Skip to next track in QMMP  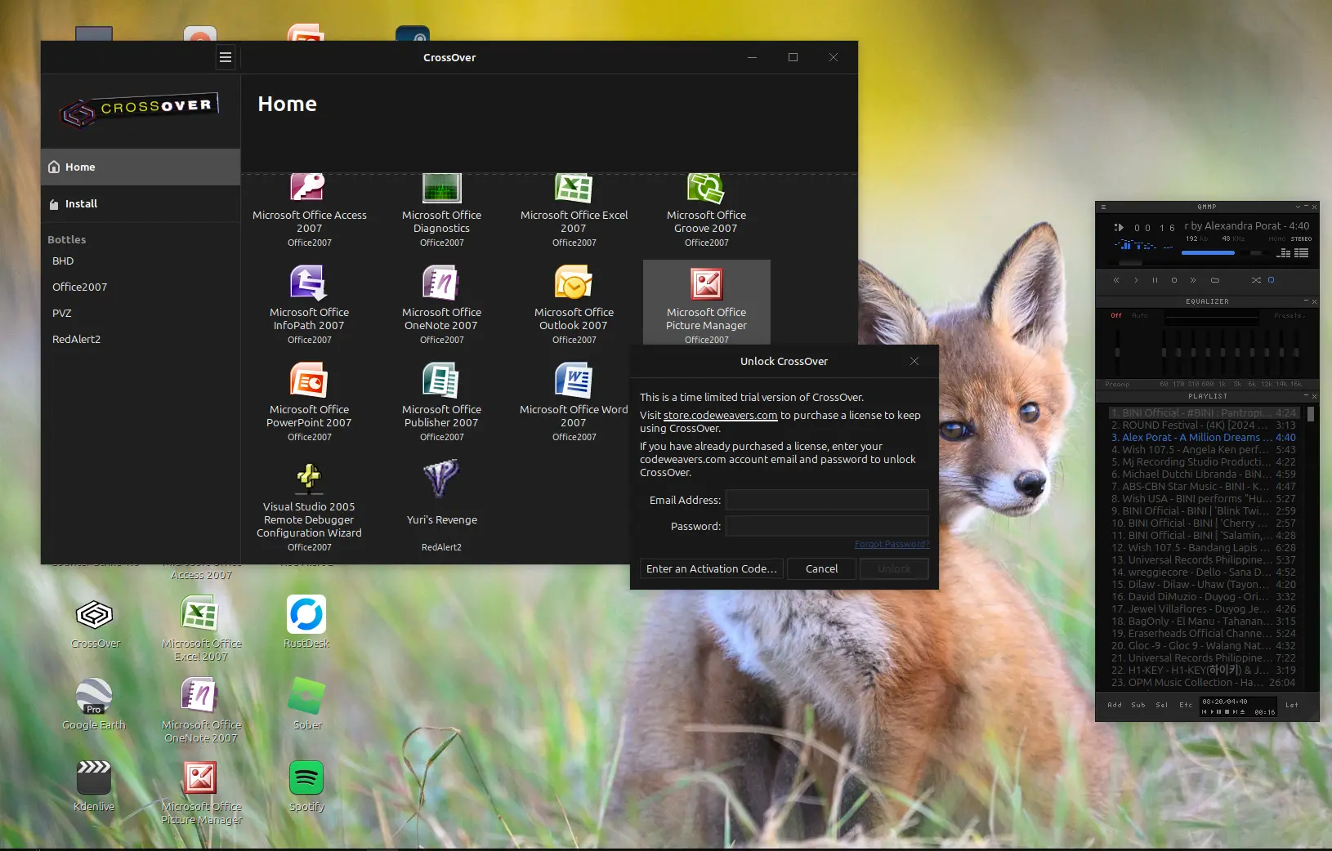(1193, 280)
